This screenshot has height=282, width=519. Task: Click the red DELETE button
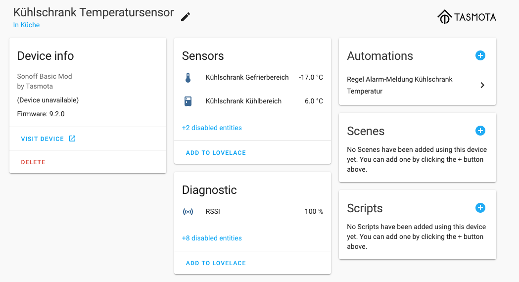pos(33,162)
